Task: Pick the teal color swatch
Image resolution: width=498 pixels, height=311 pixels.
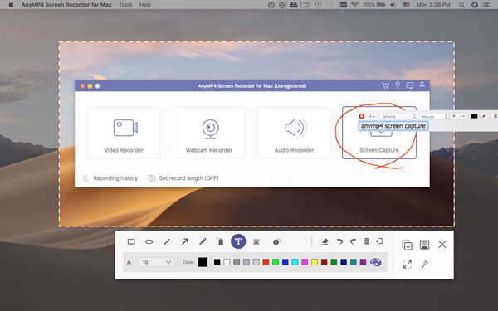Action: [x=354, y=262]
